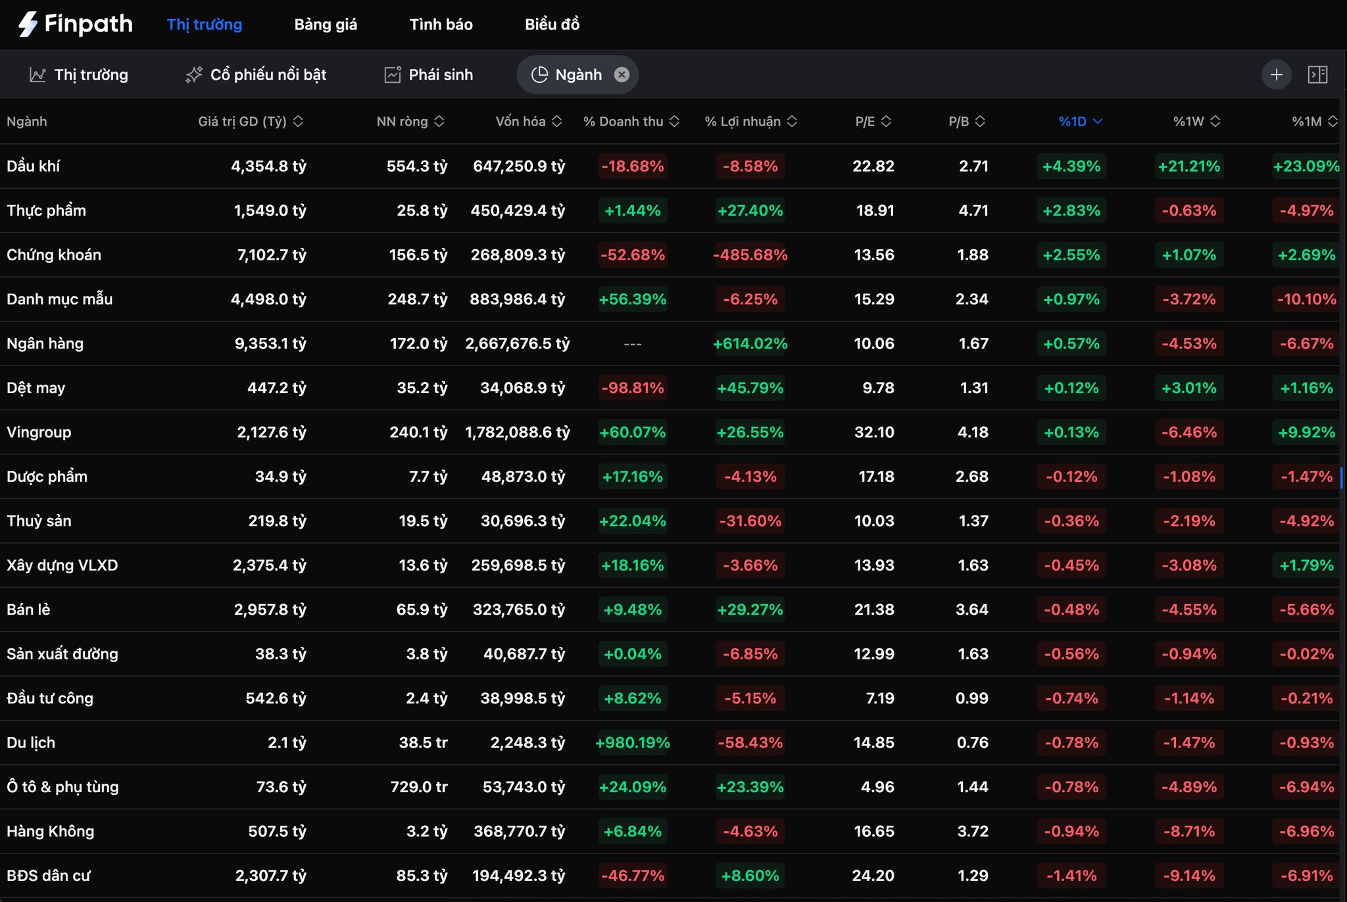Screen dimensions: 1347x902
Task: Click +21.21% weekly change for Dầu khí
Action: [1189, 166]
